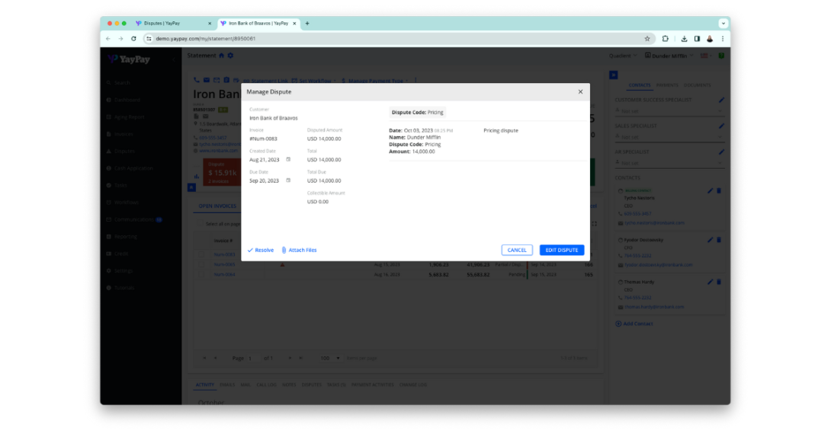This screenshot has width=831, height=434.
Task: Bookmark this page with the star icon
Action: (647, 39)
